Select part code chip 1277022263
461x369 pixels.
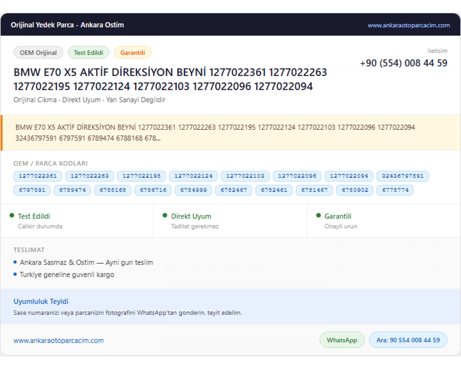point(90,176)
